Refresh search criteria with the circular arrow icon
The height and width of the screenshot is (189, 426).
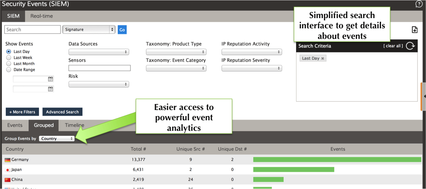(410, 46)
